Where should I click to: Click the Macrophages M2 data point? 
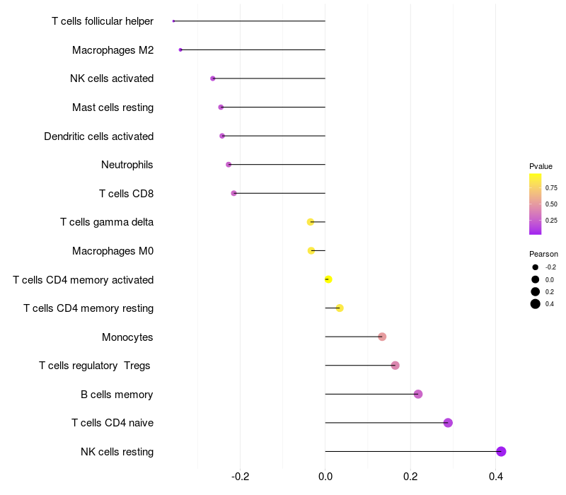pos(180,49)
